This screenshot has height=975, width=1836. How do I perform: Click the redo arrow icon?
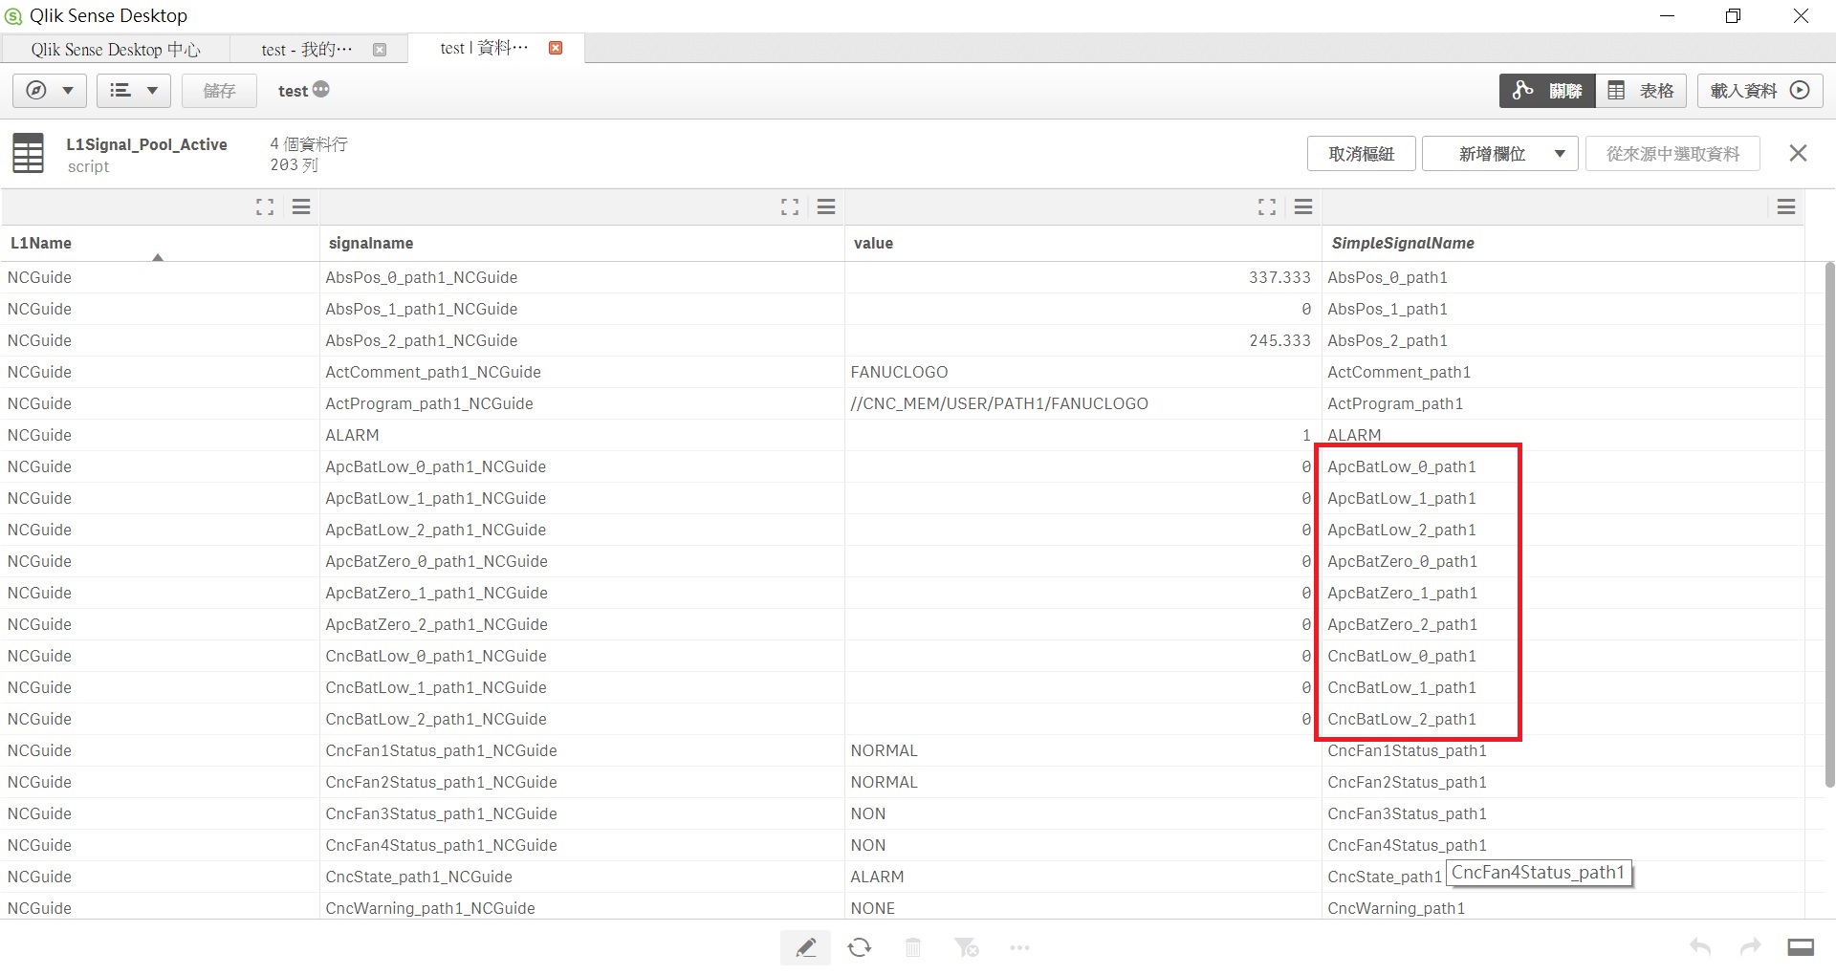1750,946
